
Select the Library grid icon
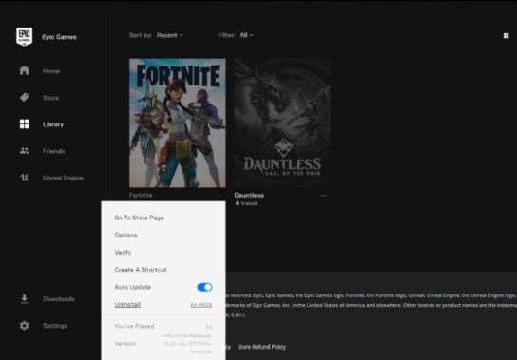point(24,123)
